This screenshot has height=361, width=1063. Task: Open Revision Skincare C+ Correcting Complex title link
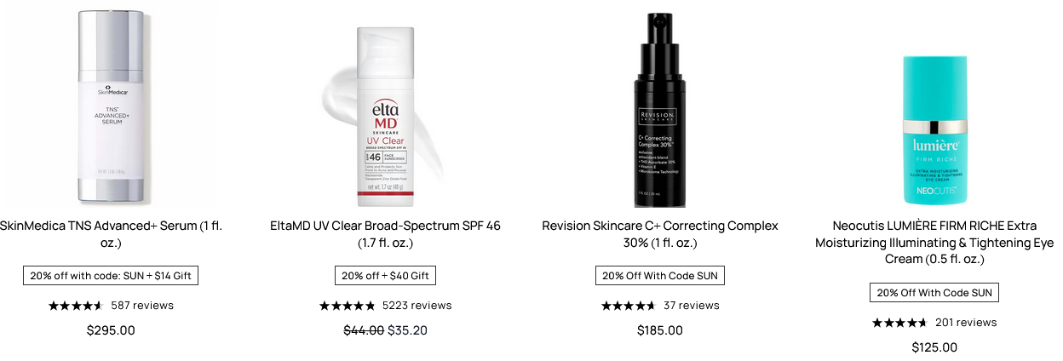click(659, 234)
